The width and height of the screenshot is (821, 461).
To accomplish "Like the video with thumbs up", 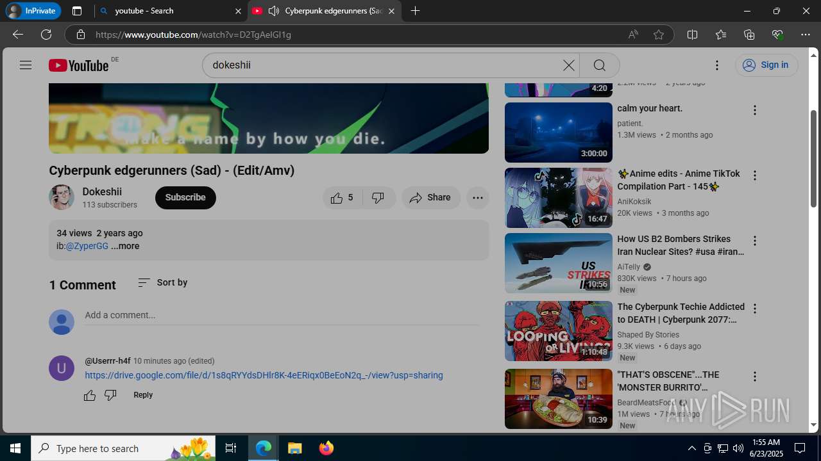I will (343, 198).
